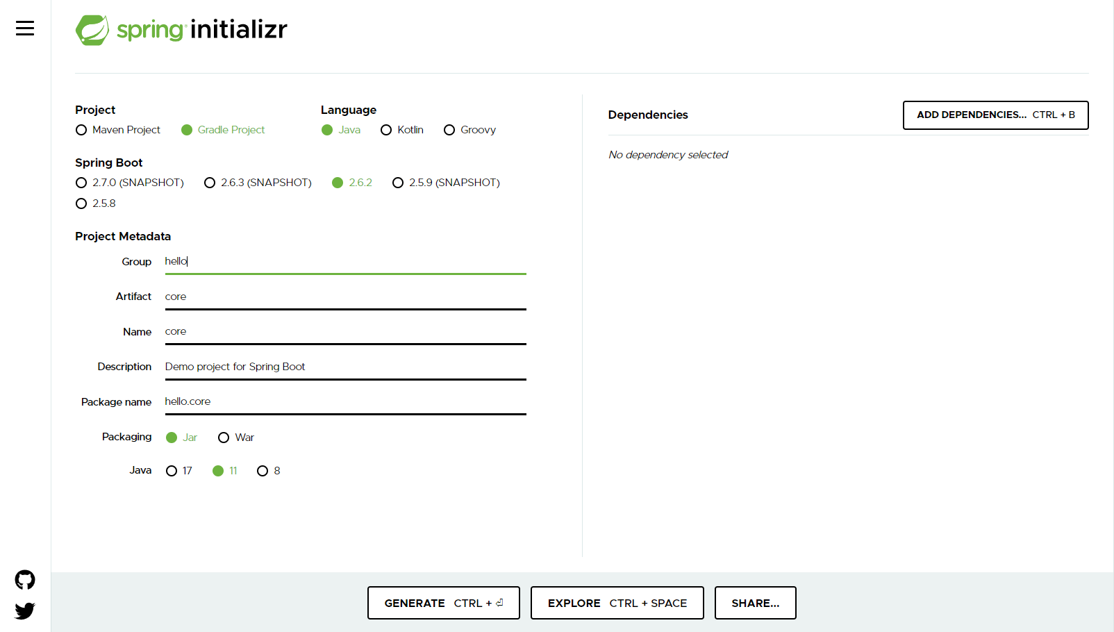Focus the Artifact input field
The height and width of the screenshot is (632, 1114).
(345, 297)
